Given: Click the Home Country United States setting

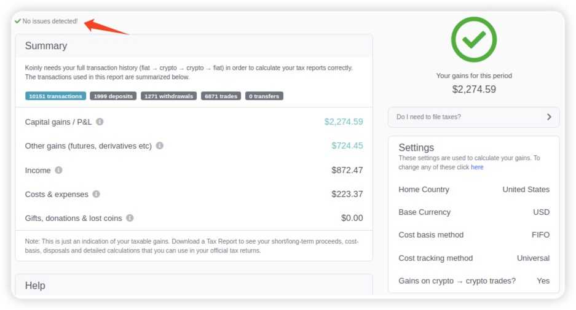Looking at the screenshot, I should (x=526, y=189).
